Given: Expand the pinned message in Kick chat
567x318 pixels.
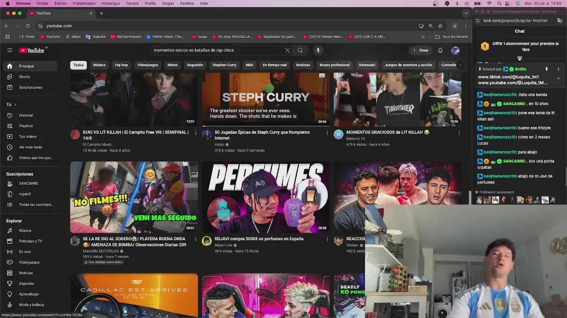Looking at the screenshot, I should [558, 79].
